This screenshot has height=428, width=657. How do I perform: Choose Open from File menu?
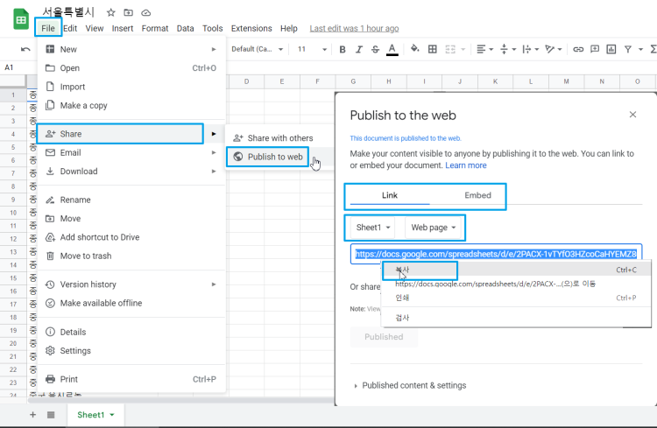tap(131, 68)
